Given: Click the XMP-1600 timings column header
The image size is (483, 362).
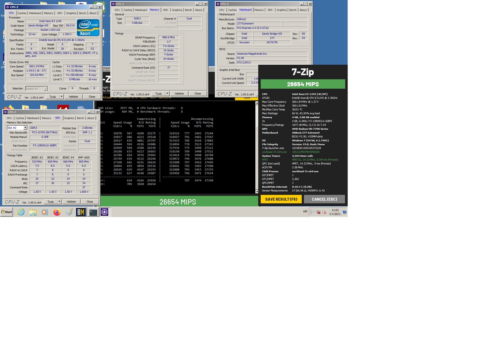Looking at the screenshot, I should [x=84, y=157].
